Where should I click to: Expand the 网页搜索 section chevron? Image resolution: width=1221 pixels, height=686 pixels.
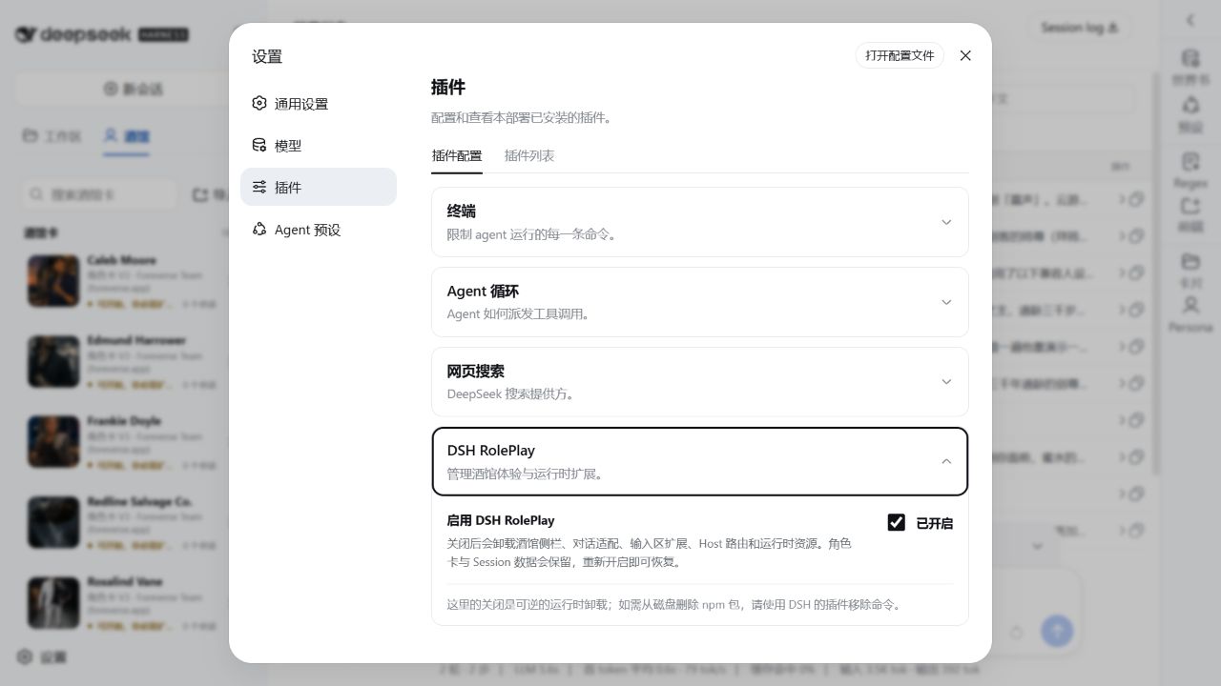pyautogui.click(x=946, y=382)
